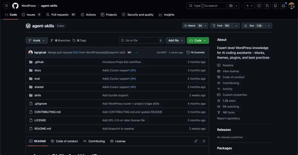Viewport: 298px width, 155px height.
Task: Open the trunk branch selector
Action: pos(37,40)
